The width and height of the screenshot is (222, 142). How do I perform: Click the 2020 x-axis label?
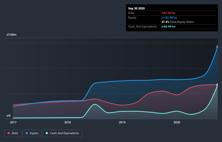[177, 122]
